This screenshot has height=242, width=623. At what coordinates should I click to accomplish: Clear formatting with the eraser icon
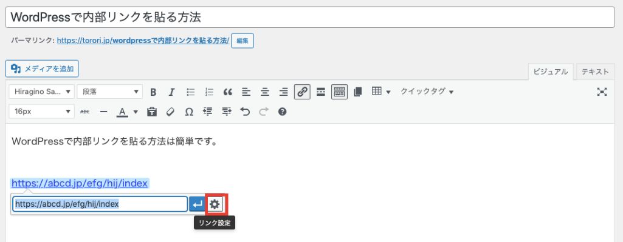tap(170, 112)
